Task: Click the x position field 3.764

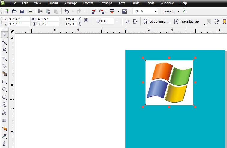Action: tap(19, 19)
